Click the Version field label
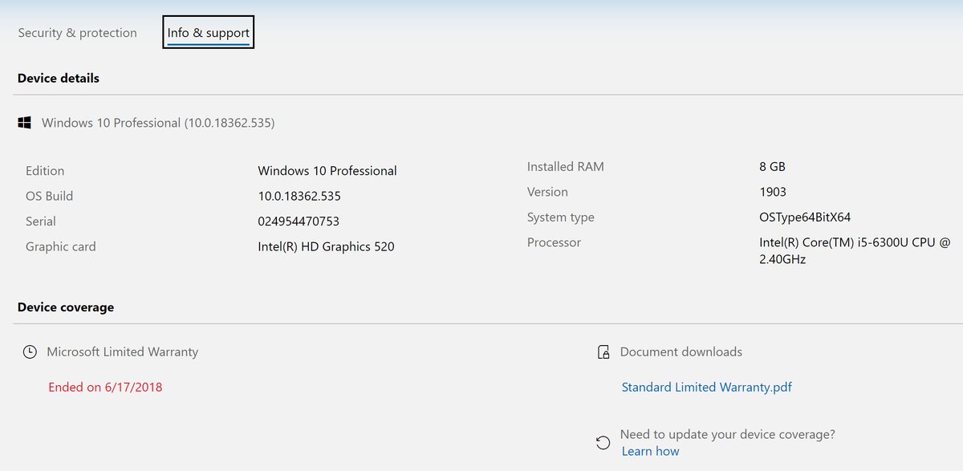This screenshot has width=963, height=471. [x=547, y=192]
